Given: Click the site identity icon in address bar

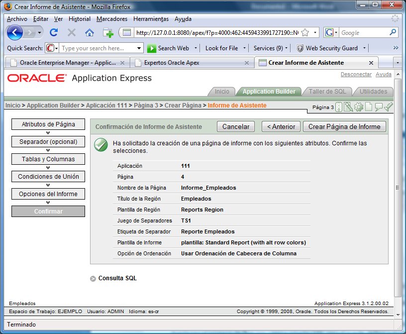Looking at the screenshot, I should pyautogui.click(x=126, y=33).
